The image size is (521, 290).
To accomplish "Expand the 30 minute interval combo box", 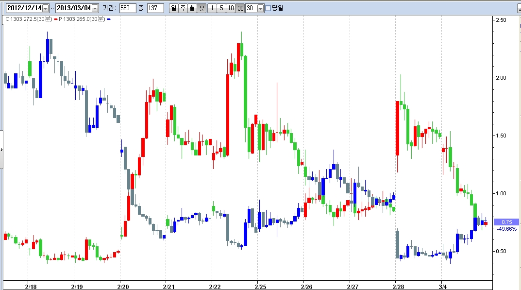I will tap(261, 8).
